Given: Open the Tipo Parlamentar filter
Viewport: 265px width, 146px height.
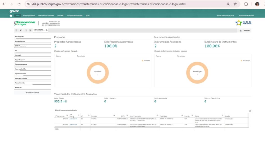Looking at the screenshot, I should click(32, 74).
